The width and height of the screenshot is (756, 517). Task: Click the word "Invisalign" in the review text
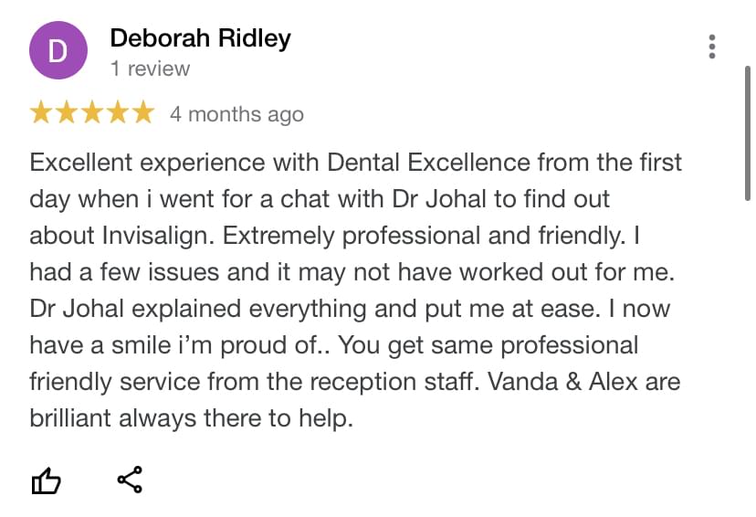(x=157, y=236)
